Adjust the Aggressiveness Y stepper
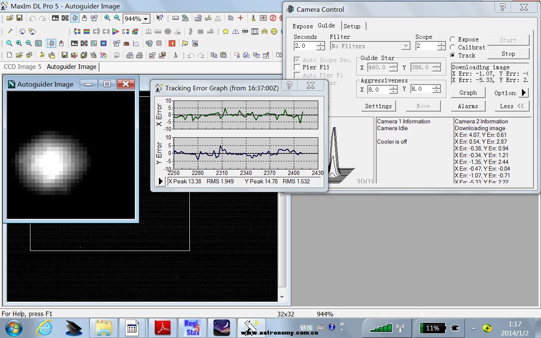Viewport: 541px width, 338px height. pyautogui.click(x=437, y=89)
